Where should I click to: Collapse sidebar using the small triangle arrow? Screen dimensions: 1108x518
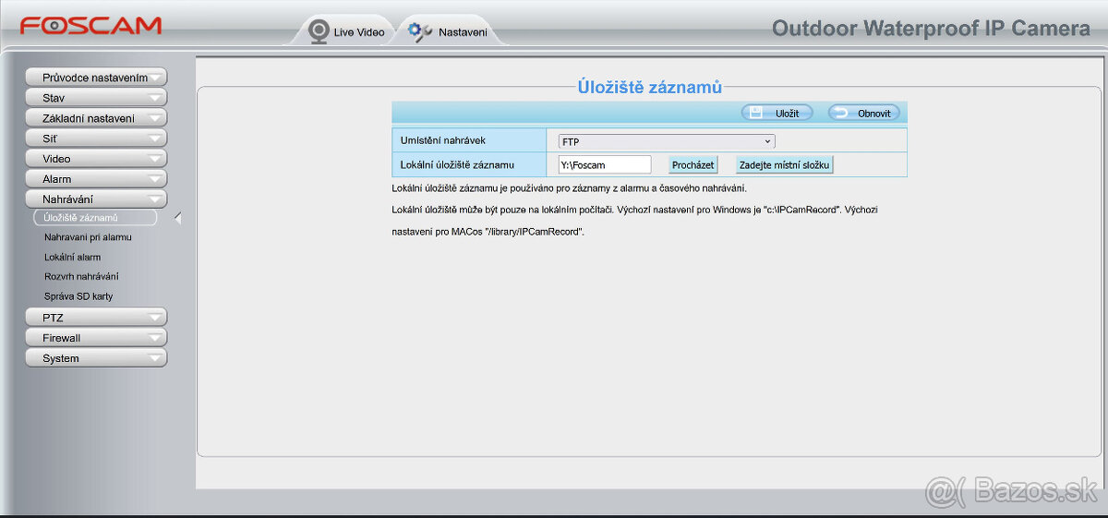click(177, 219)
